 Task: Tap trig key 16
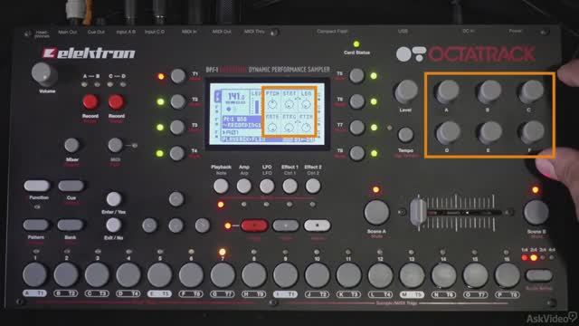pyautogui.click(x=507, y=275)
